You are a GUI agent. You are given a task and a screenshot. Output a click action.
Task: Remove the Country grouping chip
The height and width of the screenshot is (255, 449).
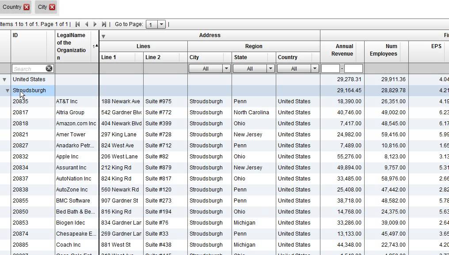click(27, 7)
